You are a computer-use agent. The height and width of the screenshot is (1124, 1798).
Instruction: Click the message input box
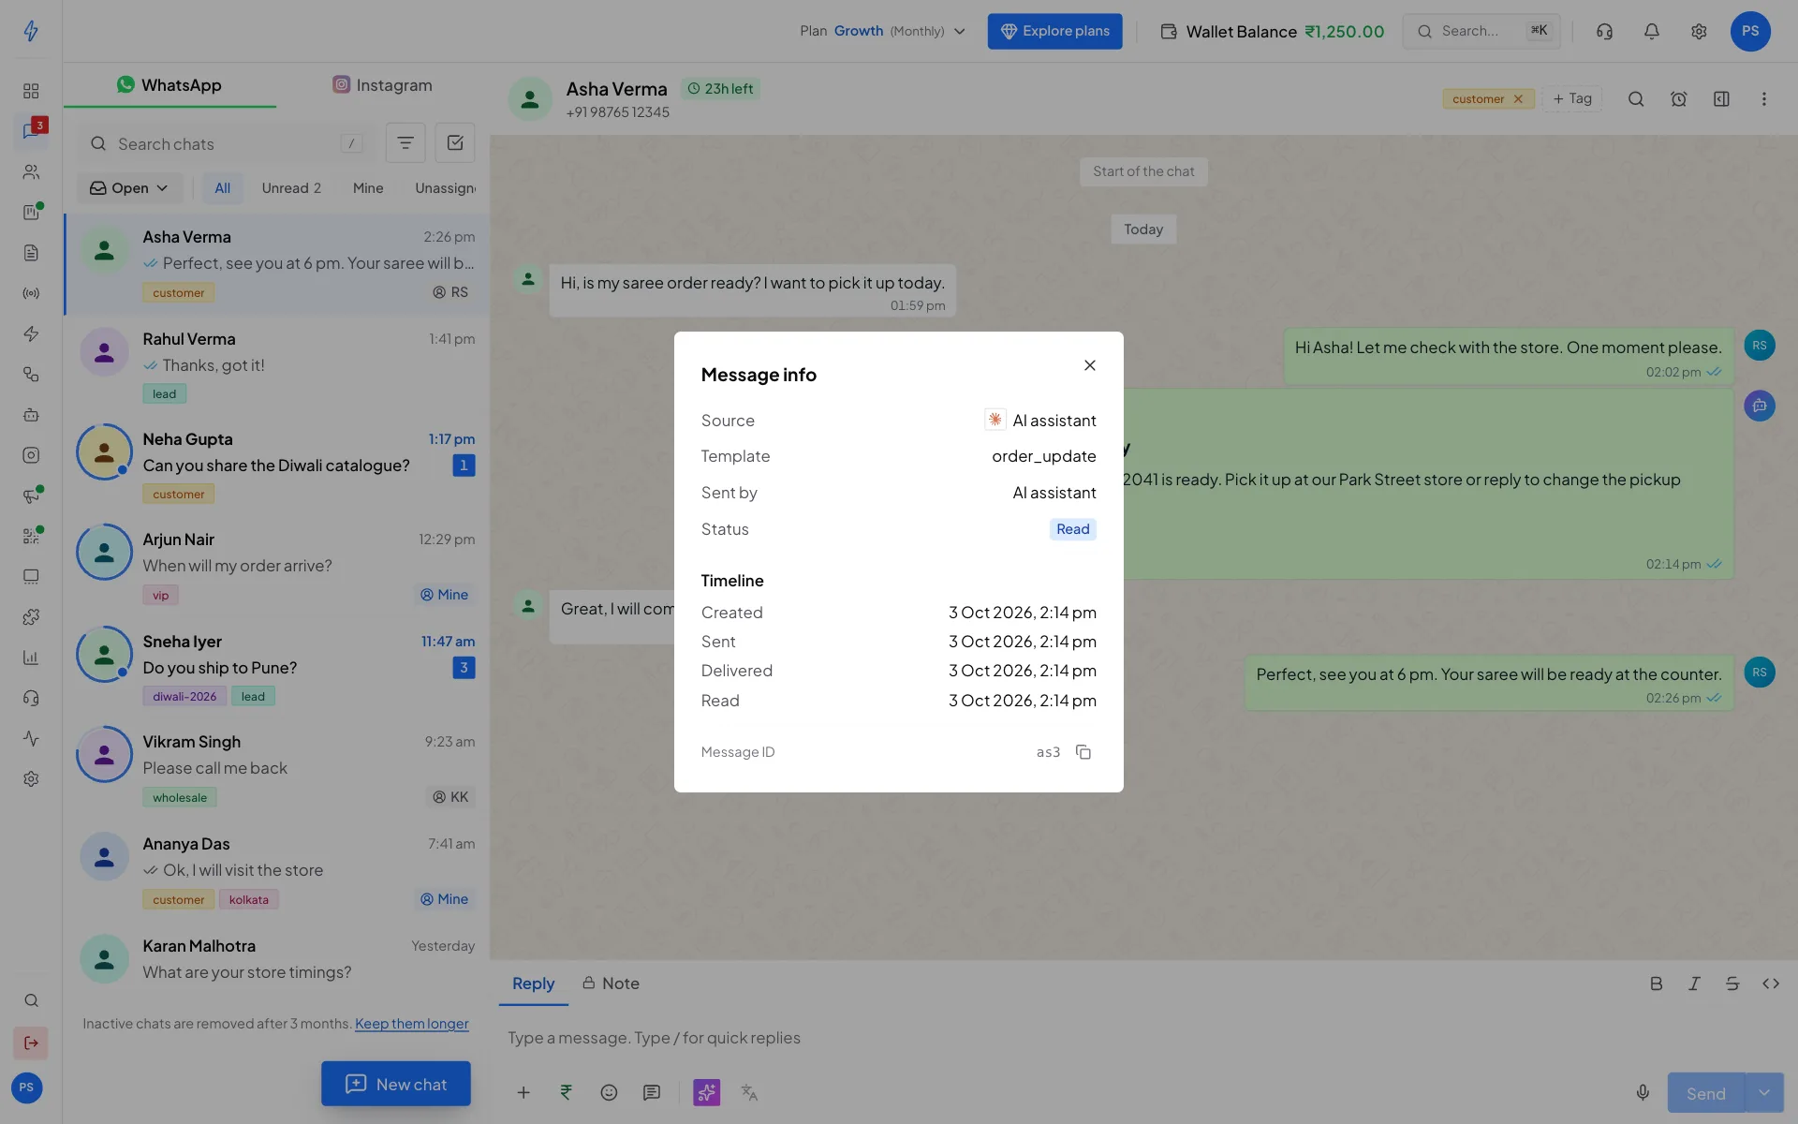click(x=1142, y=1038)
